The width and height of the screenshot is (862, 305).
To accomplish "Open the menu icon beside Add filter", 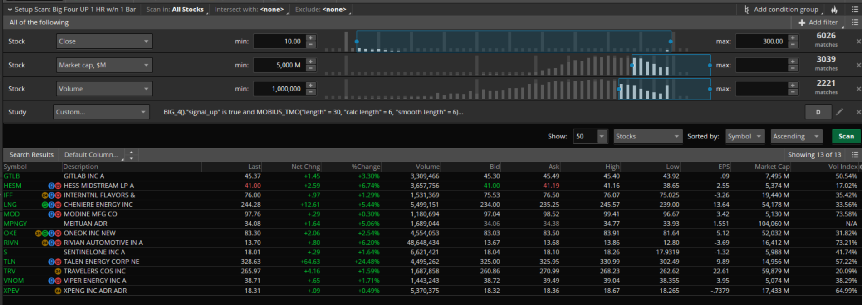I will coord(855,22).
